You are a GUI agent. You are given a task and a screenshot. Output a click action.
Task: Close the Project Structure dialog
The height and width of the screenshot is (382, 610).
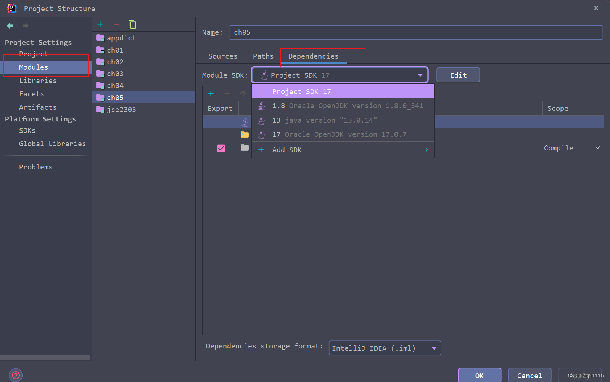click(596, 8)
